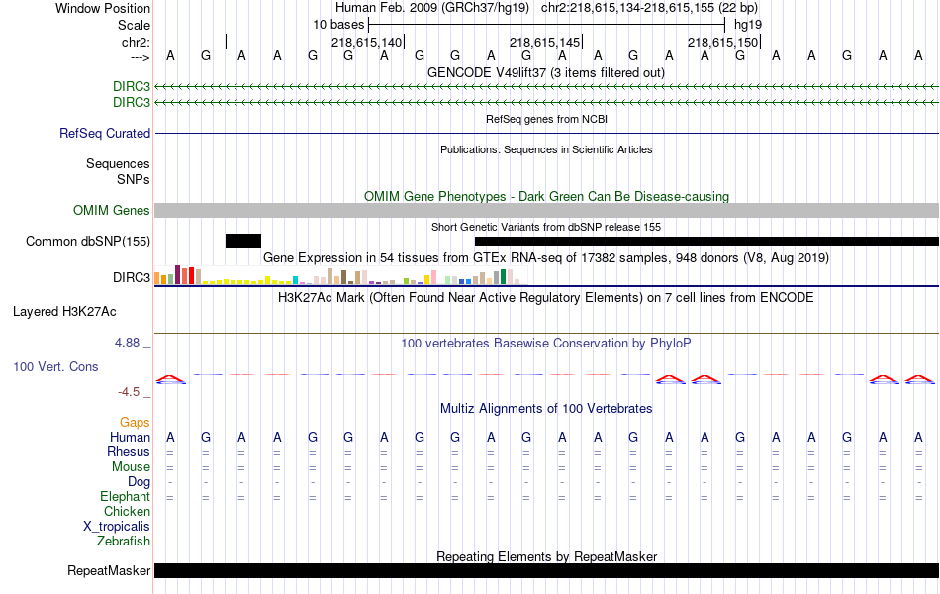The width and height of the screenshot is (940, 594).
Task: Open the GTEx Gene Expression track title
Action: [546, 258]
